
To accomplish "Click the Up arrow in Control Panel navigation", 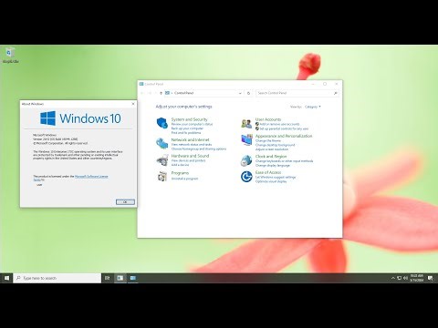I will (161, 93).
